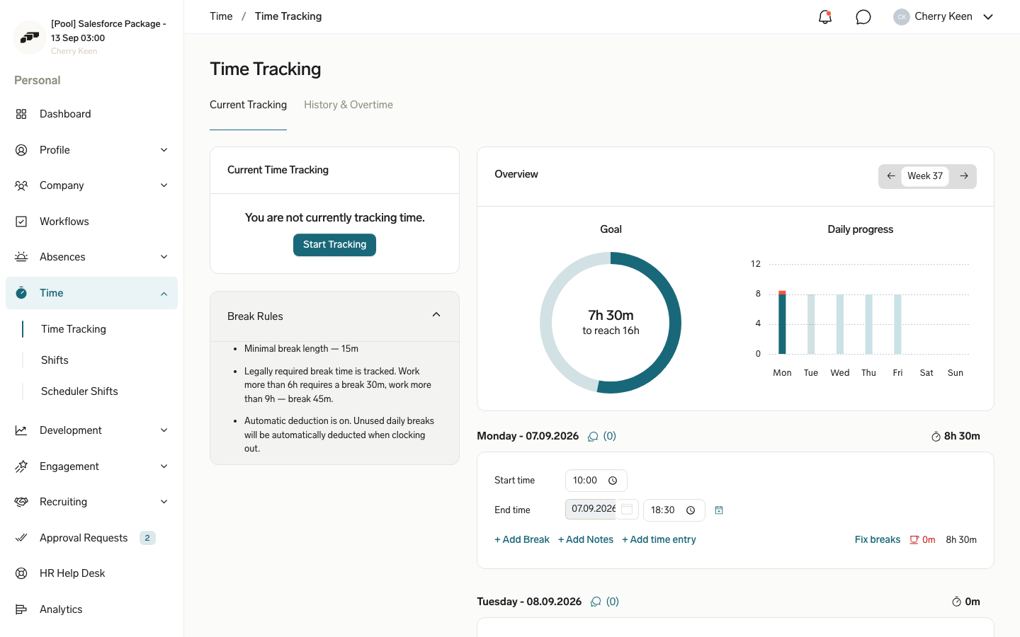Viewport: 1020px width, 637px height.
Task: Collapse the Break Rules panel
Action: click(436, 315)
